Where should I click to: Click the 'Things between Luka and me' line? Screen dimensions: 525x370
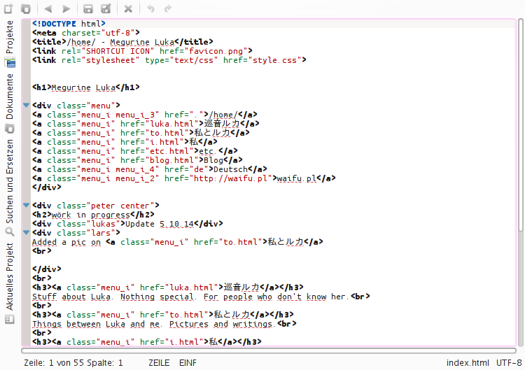coord(164,324)
